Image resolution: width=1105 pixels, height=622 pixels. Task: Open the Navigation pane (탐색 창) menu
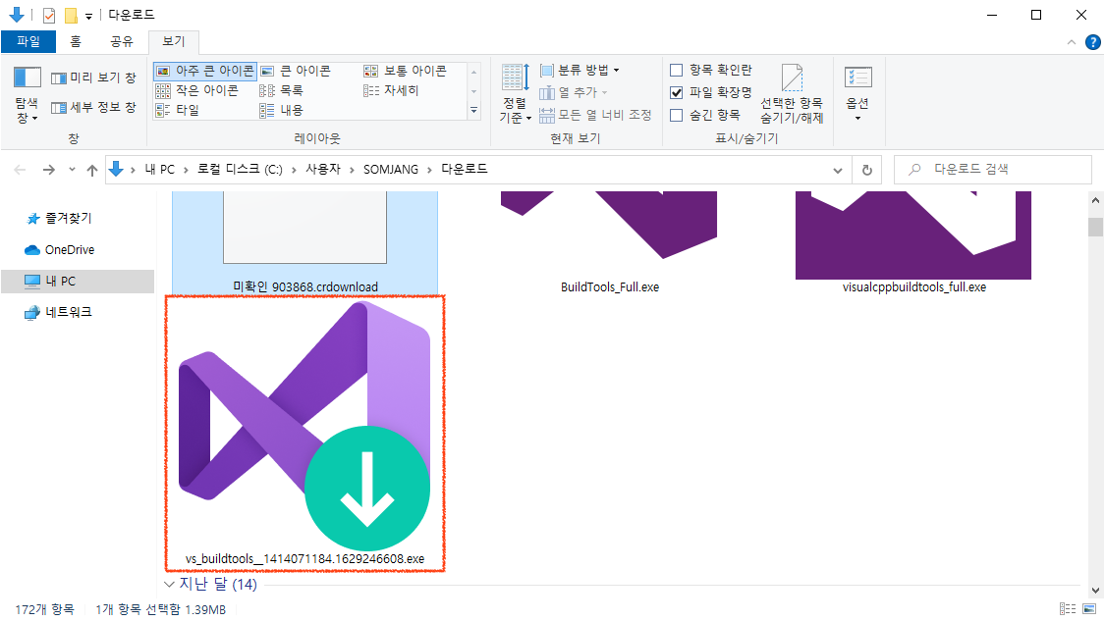click(27, 96)
